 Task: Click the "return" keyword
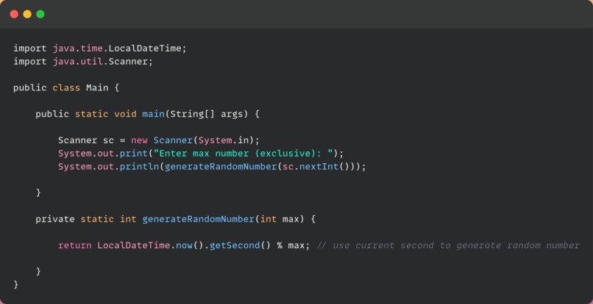pyautogui.click(x=75, y=245)
